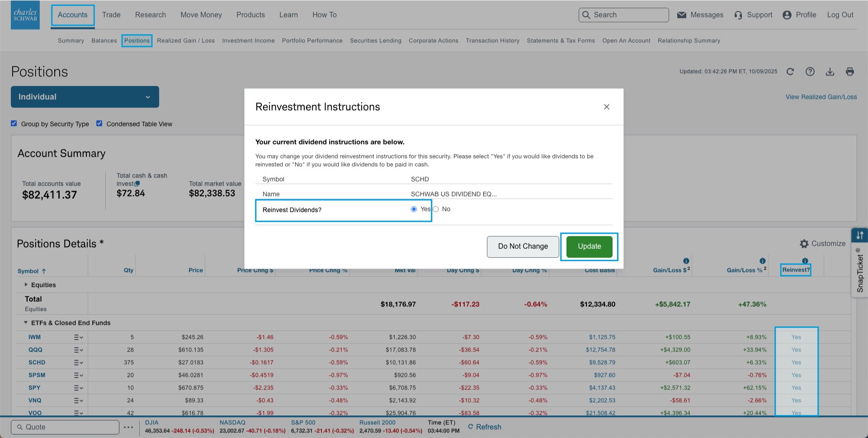Open the Trade menu

[x=111, y=15]
